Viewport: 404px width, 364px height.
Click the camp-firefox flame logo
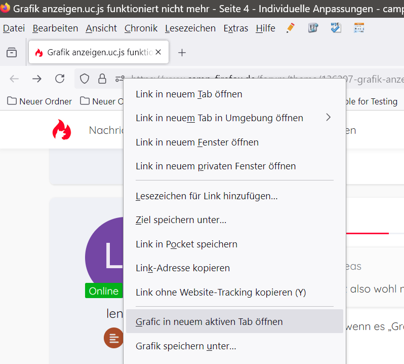[62, 129]
